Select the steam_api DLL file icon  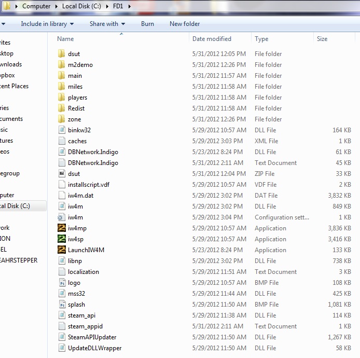(62, 315)
